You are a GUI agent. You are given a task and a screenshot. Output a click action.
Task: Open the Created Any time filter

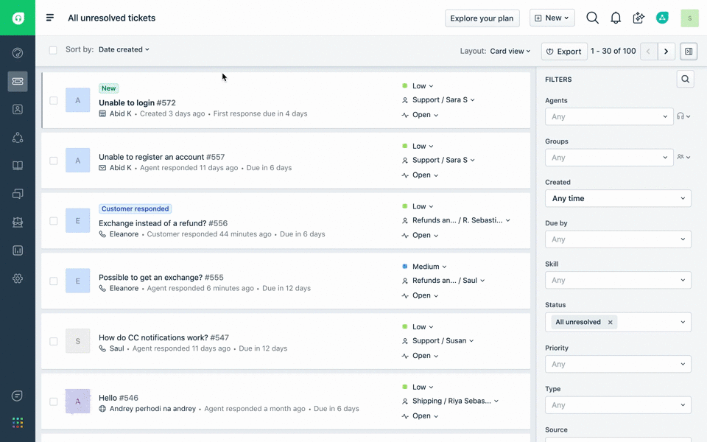[x=618, y=198]
